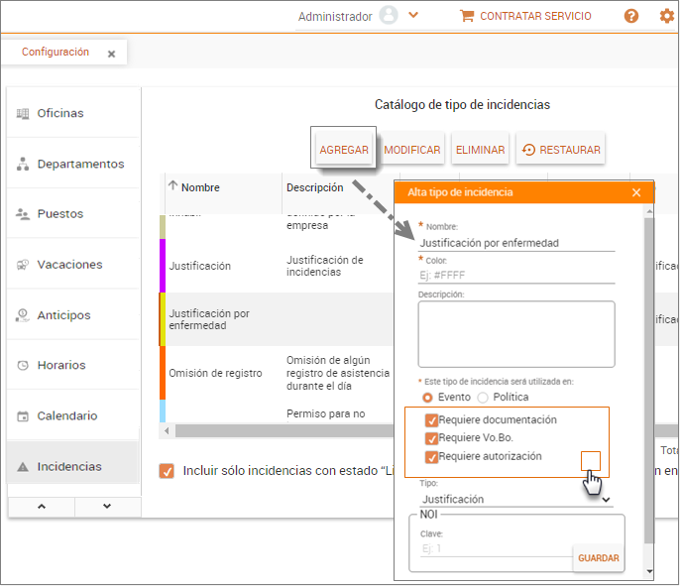Close the Configuración tab
Screen dimensions: 681x587
111,54
